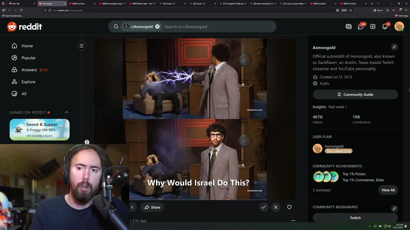Open the Import bookmarks link
The image size is (410, 230).
click(12, 16)
